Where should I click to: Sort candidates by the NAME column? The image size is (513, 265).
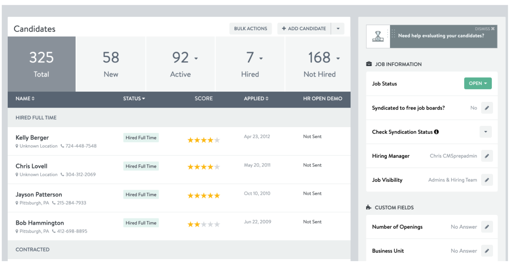click(x=25, y=99)
